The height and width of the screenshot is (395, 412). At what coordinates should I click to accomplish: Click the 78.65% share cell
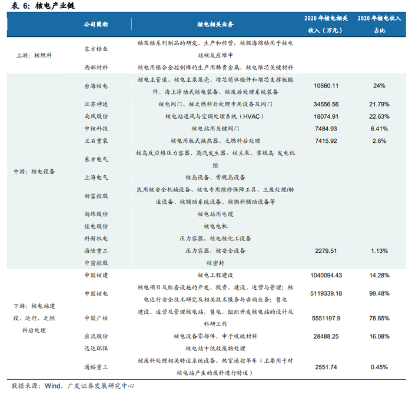(379, 318)
